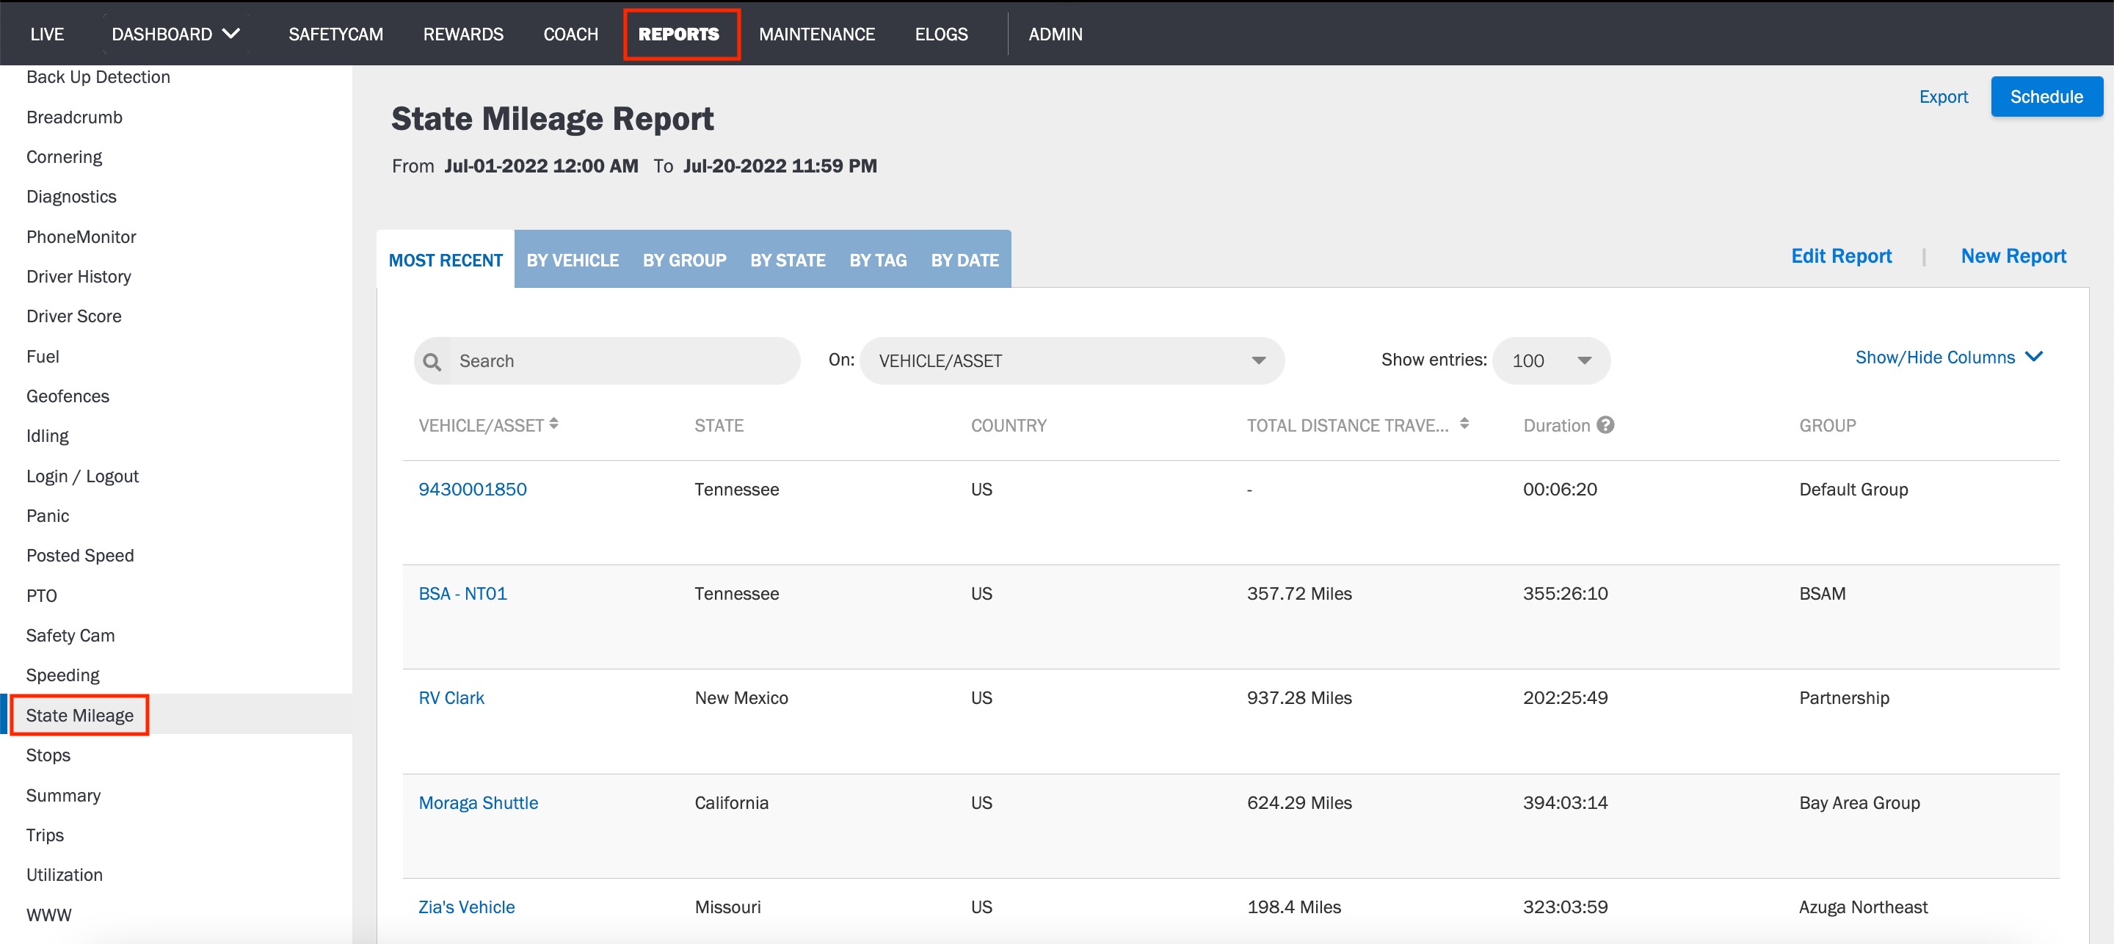Open the COACH menu
Viewport: 2114px width, 944px height.
pos(570,34)
